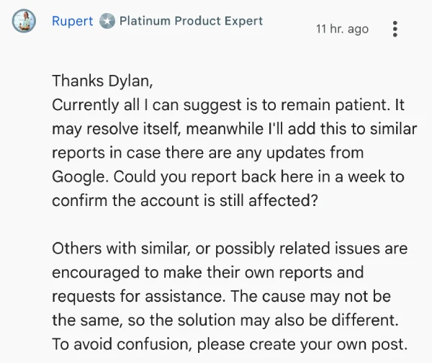
Task: Click the line 'reports in case there are any updates from'
Action: pos(207,153)
